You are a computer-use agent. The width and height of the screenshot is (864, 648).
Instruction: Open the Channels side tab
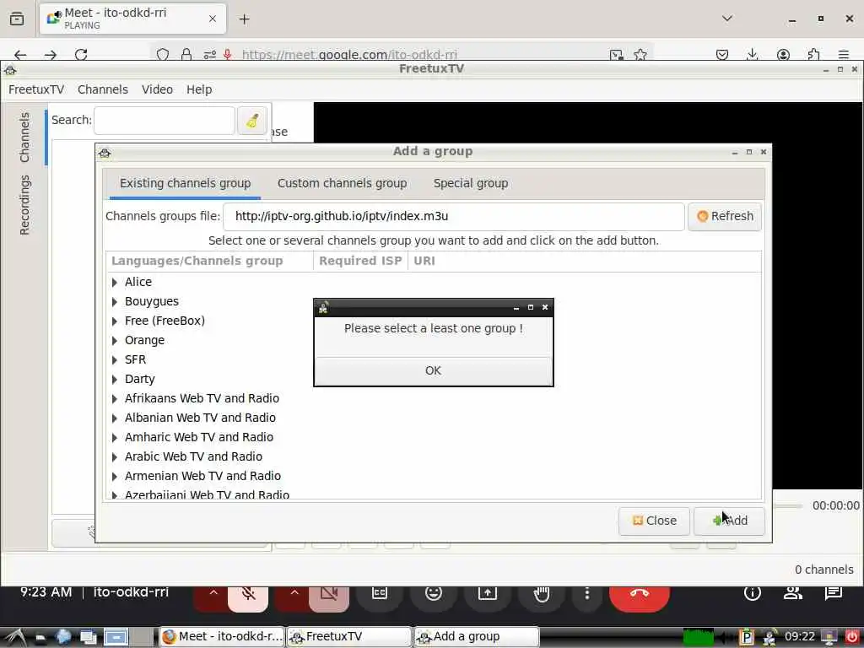tap(24, 138)
